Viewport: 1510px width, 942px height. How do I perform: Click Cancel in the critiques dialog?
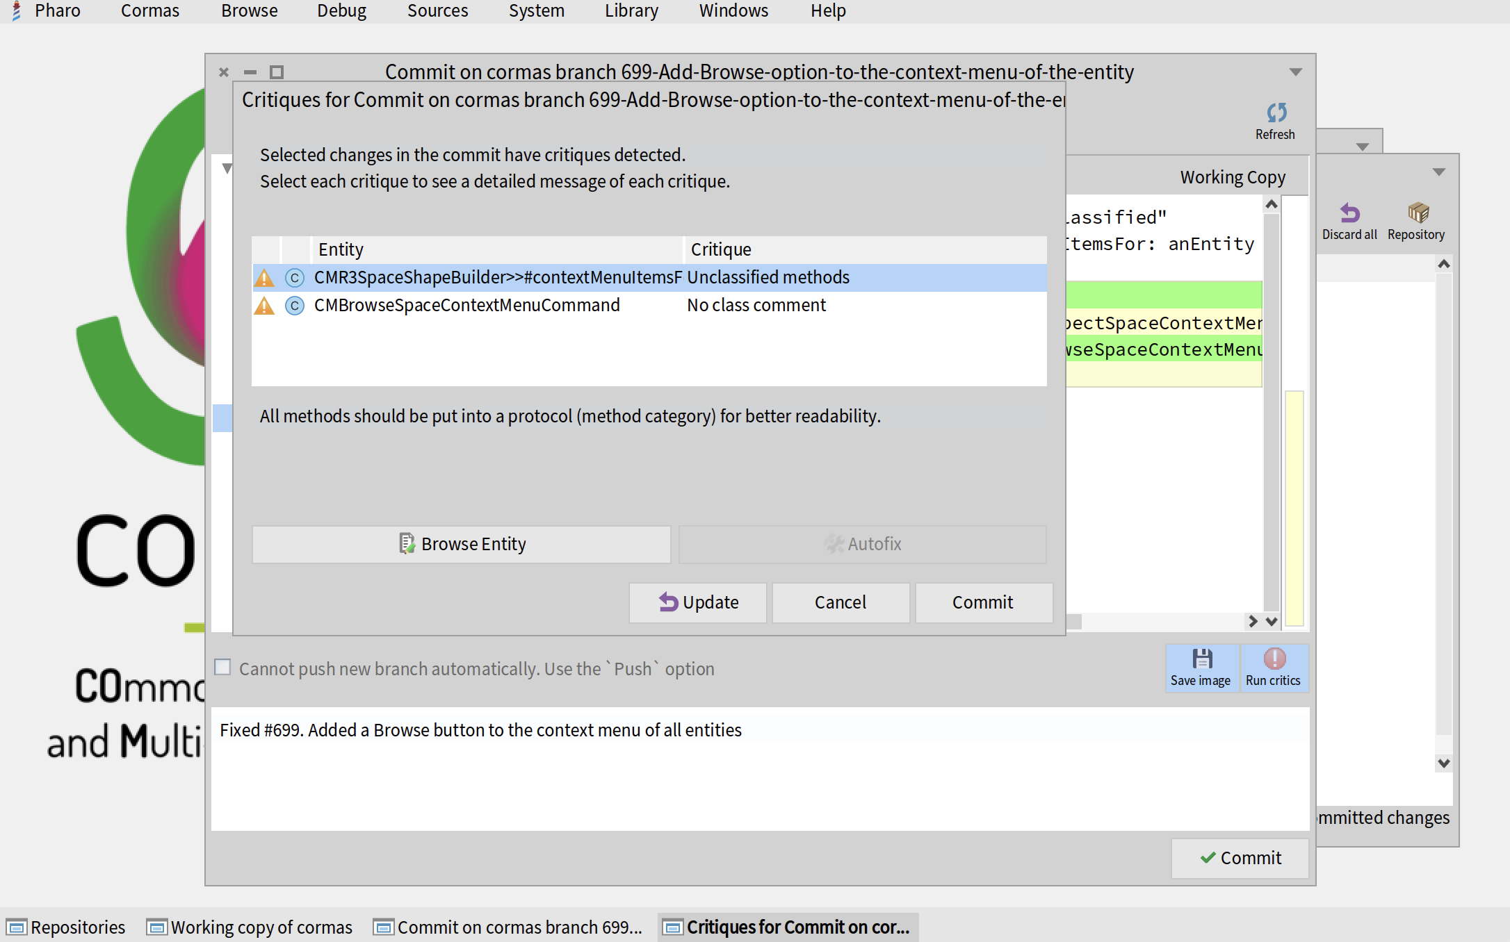tap(840, 602)
